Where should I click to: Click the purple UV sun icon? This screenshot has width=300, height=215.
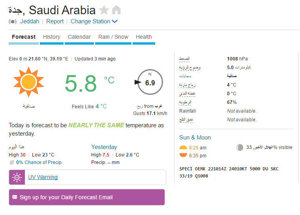[x=17, y=177]
